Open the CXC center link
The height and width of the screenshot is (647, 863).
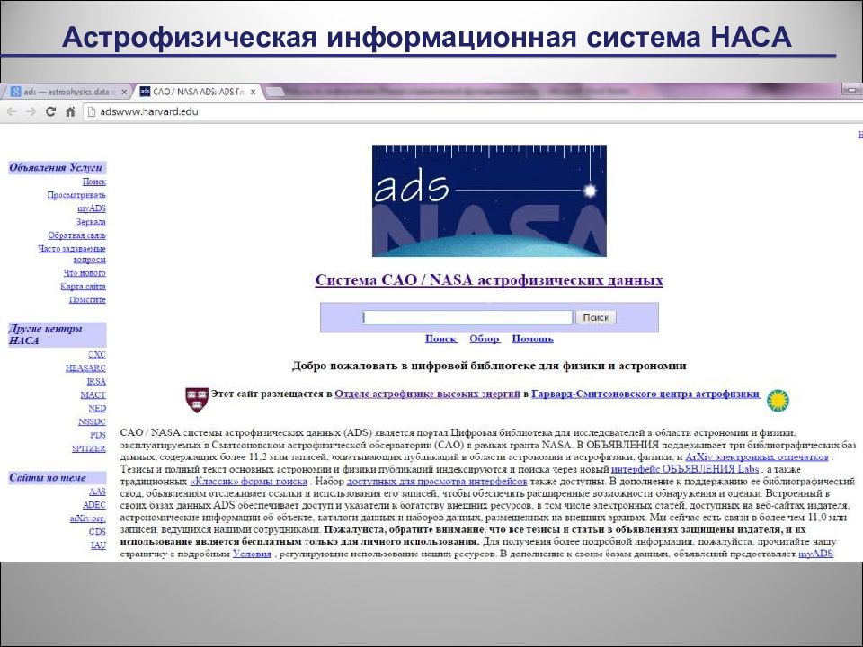tap(97, 355)
